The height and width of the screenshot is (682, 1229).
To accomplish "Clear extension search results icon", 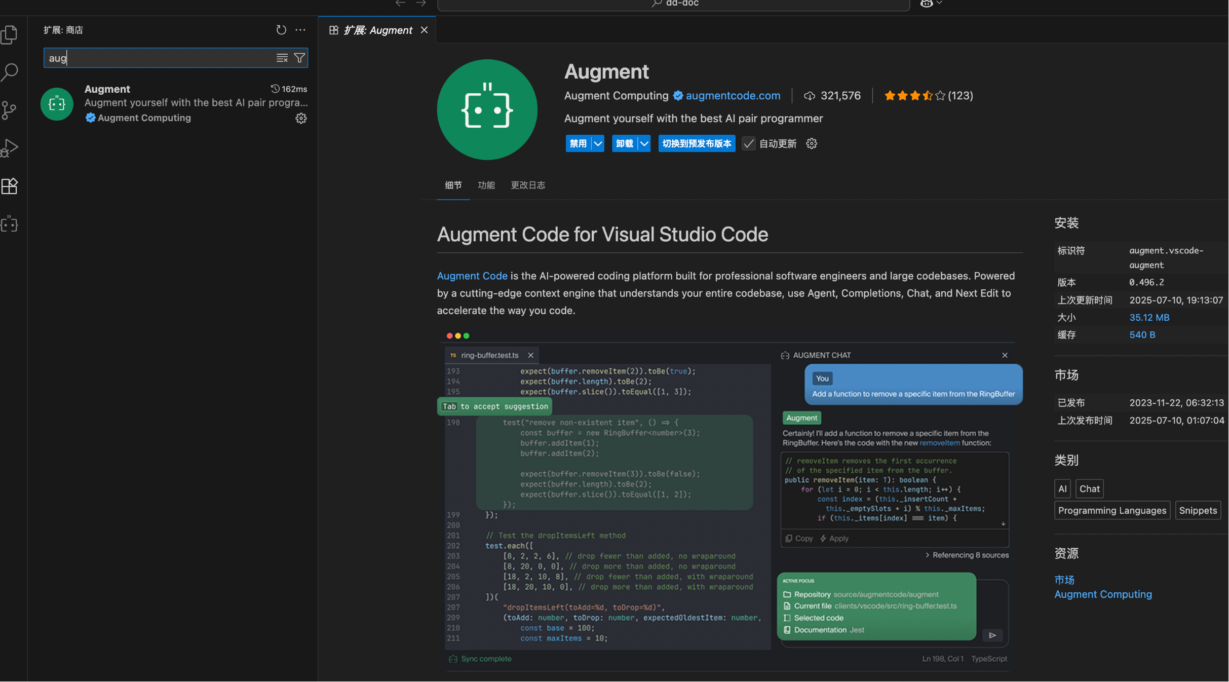I will tap(282, 58).
